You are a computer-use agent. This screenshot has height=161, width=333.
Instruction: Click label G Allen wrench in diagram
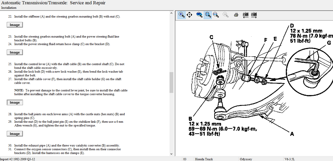pyautogui.click(x=329, y=43)
